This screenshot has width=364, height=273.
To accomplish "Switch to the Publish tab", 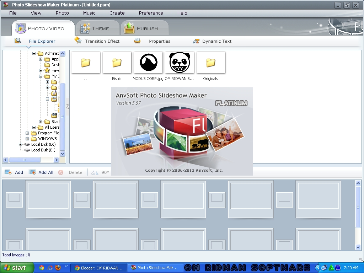I will pyautogui.click(x=144, y=28).
